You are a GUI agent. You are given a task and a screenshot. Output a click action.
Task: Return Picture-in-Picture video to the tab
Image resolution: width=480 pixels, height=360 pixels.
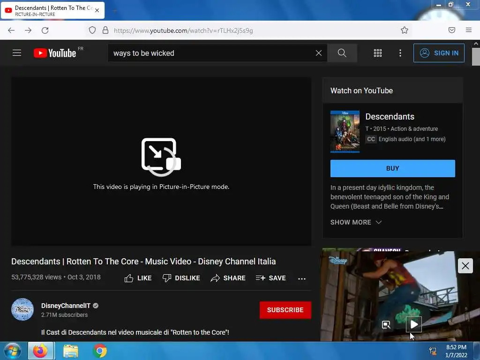click(386, 324)
